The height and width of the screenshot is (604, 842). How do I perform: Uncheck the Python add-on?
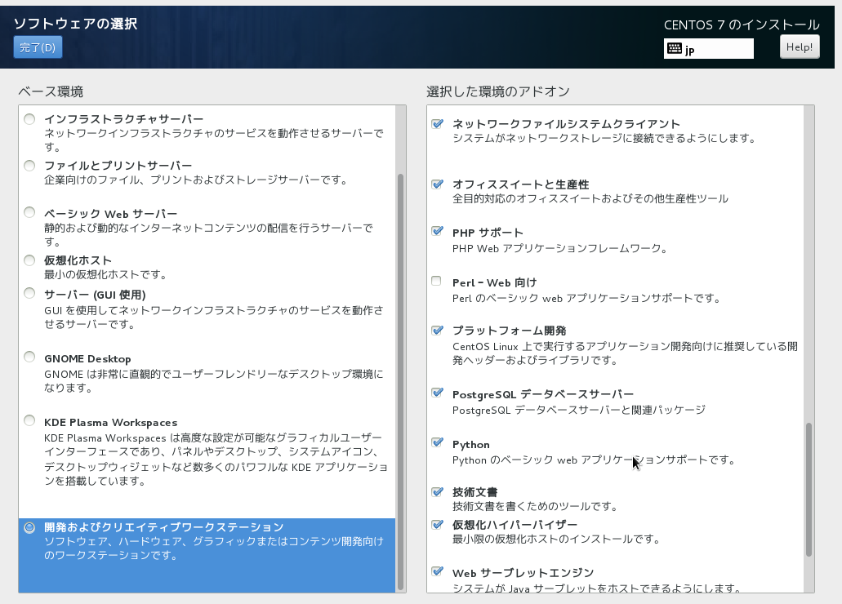[436, 443]
